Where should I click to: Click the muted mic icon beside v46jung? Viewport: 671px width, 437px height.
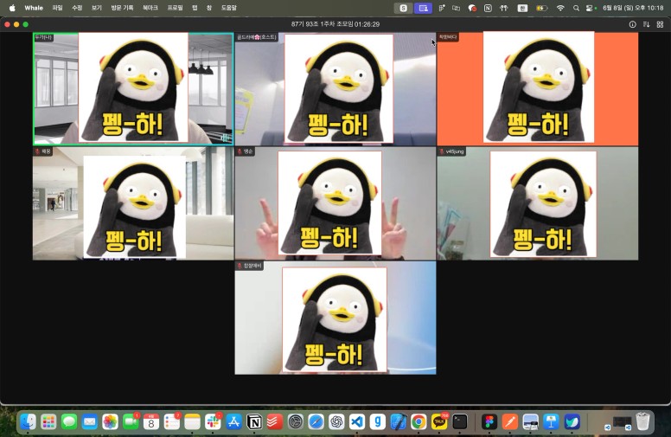[x=442, y=151]
